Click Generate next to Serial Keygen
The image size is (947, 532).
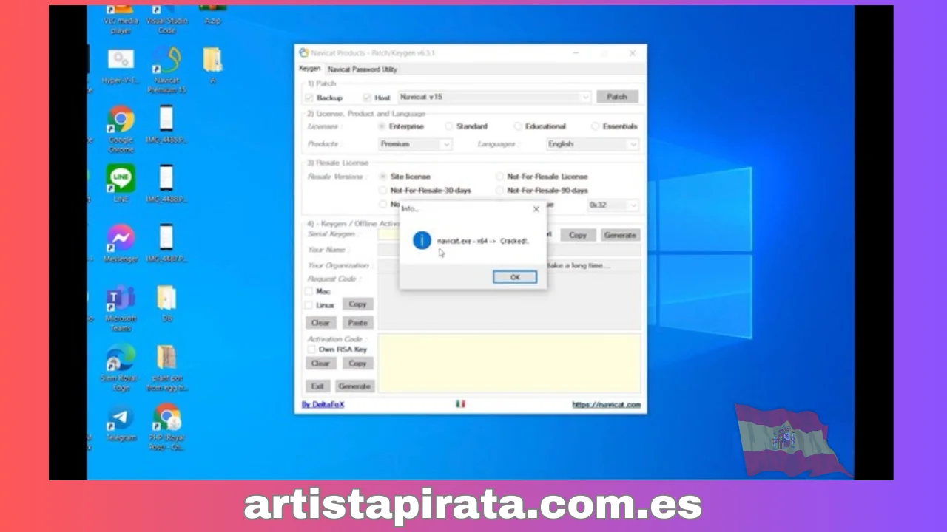(x=620, y=235)
